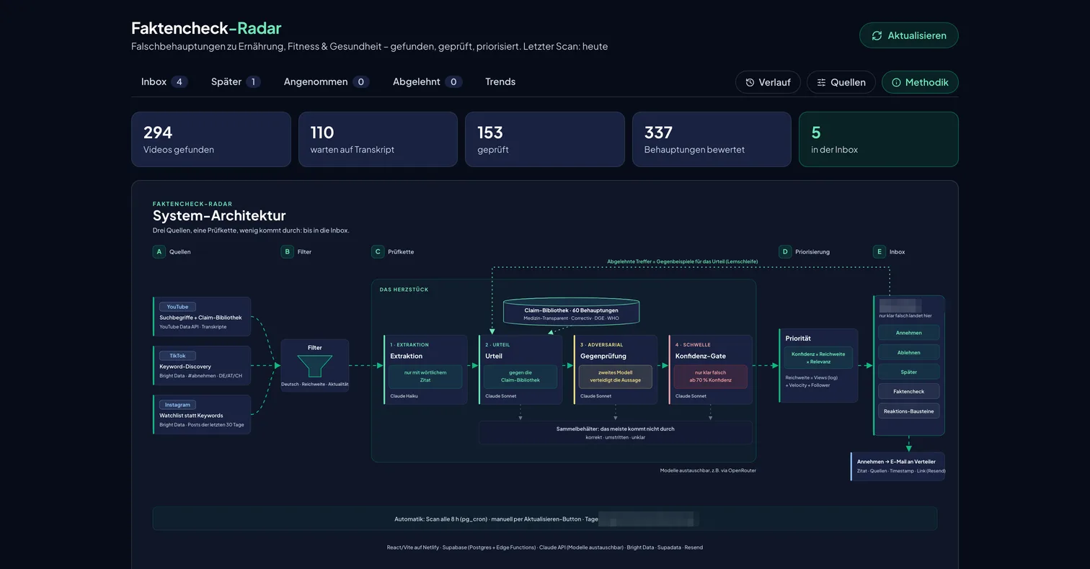The width and height of the screenshot is (1090, 569).
Task: Click the D badge next to Priorisierung
Action: point(785,251)
